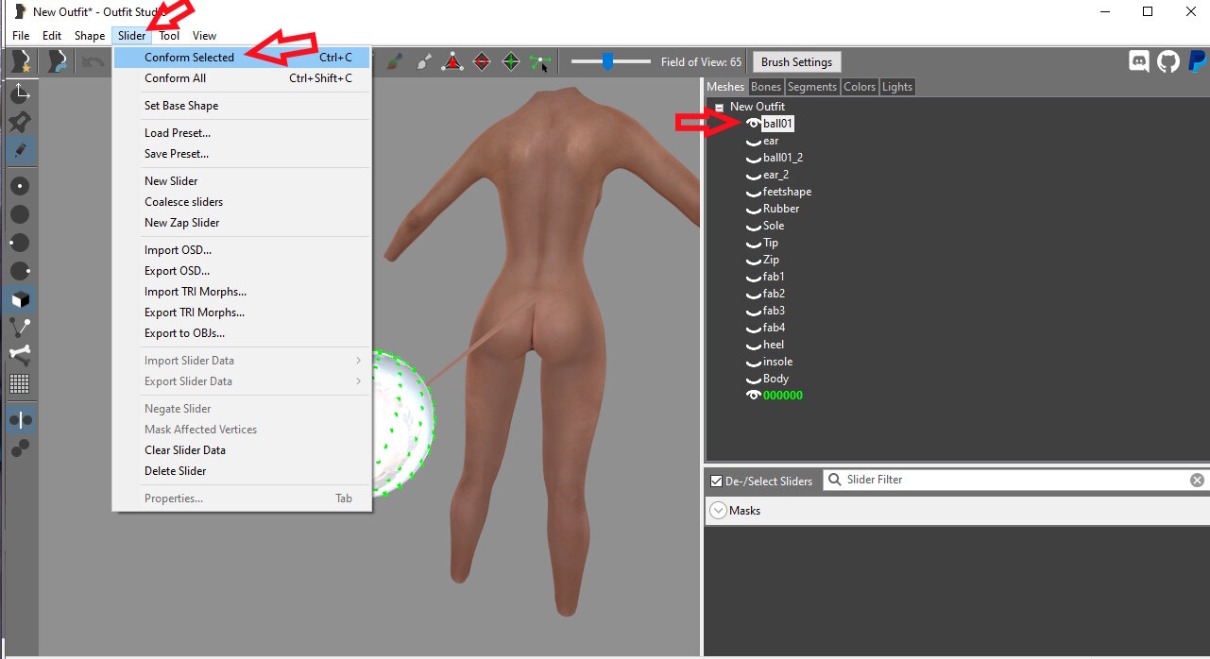1210x659 pixels.
Task: Open the Discord link icon
Action: tap(1140, 62)
